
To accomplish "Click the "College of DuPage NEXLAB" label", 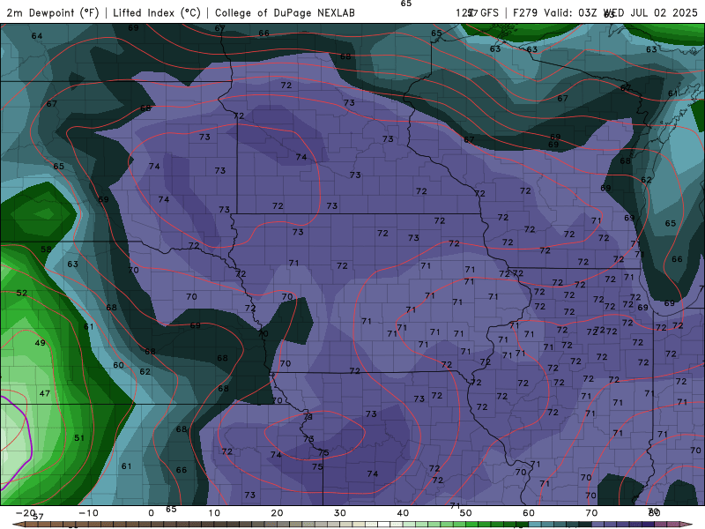I will [285, 13].
